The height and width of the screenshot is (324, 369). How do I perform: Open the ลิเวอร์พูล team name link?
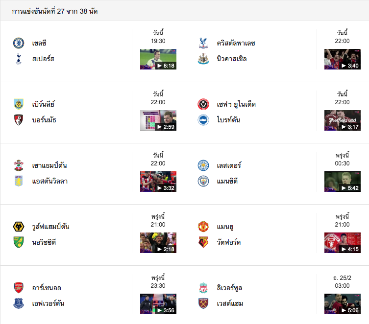pos(229,288)
